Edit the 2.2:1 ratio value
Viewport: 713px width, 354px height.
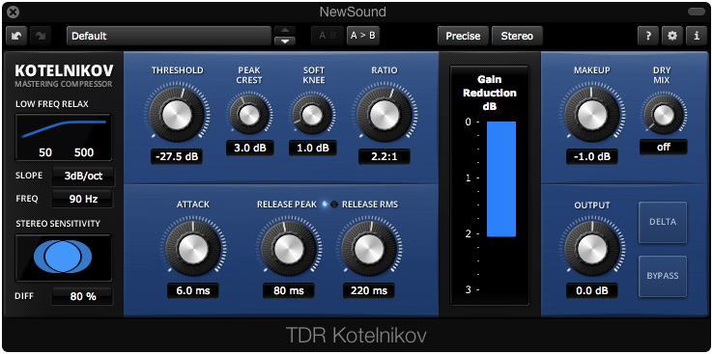click(384, 156)
